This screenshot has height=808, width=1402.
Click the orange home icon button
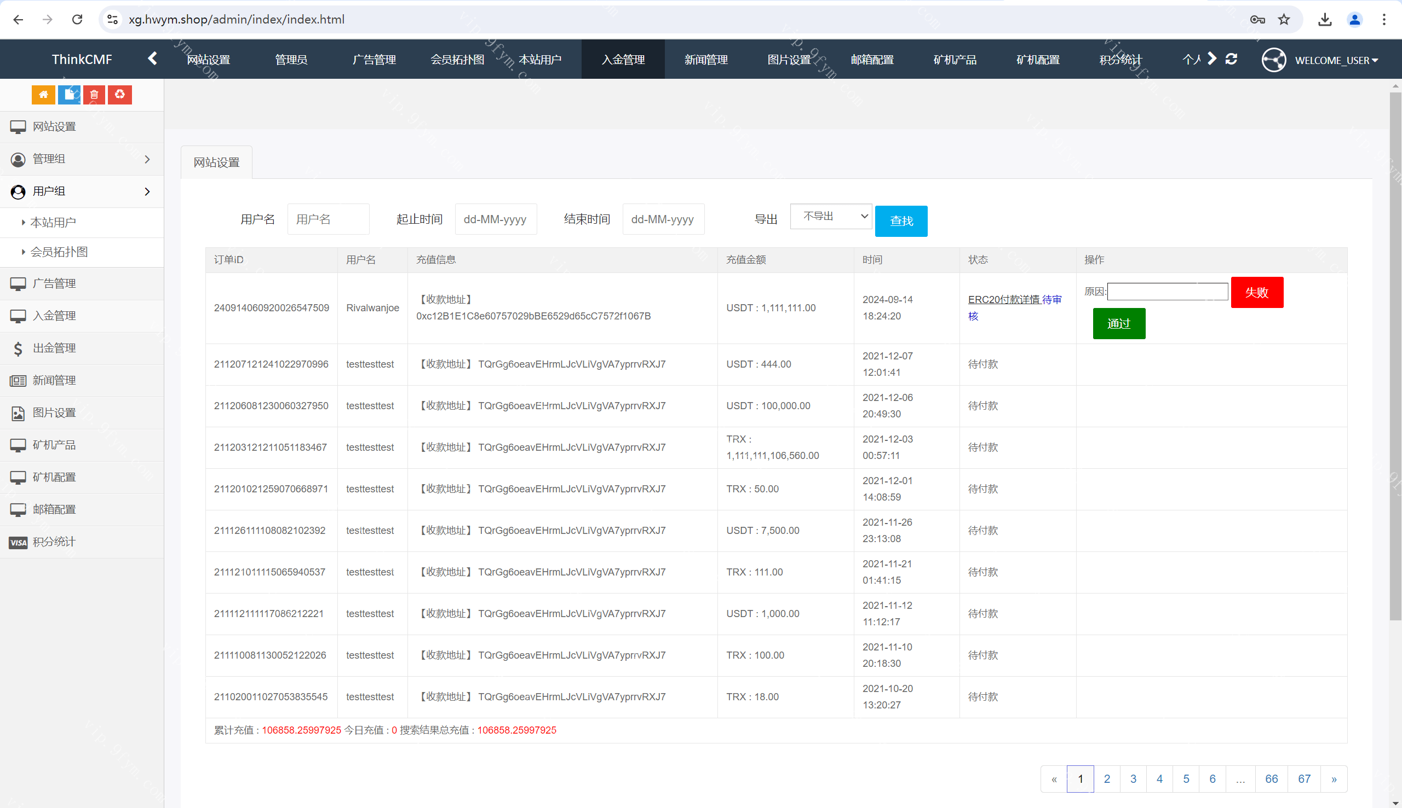[43, 95]
